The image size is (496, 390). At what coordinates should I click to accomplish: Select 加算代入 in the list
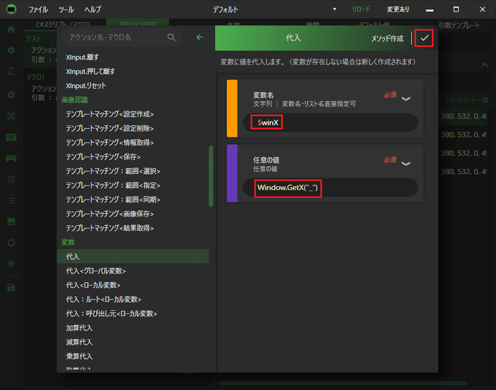(133, 328)
